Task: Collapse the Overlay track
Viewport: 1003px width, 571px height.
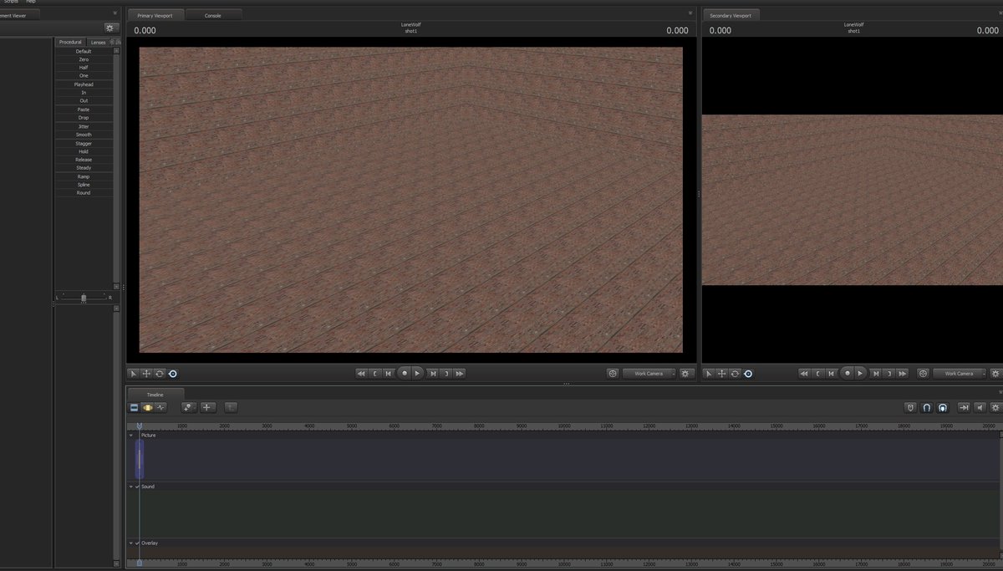Action: click(x=131, y=543)
